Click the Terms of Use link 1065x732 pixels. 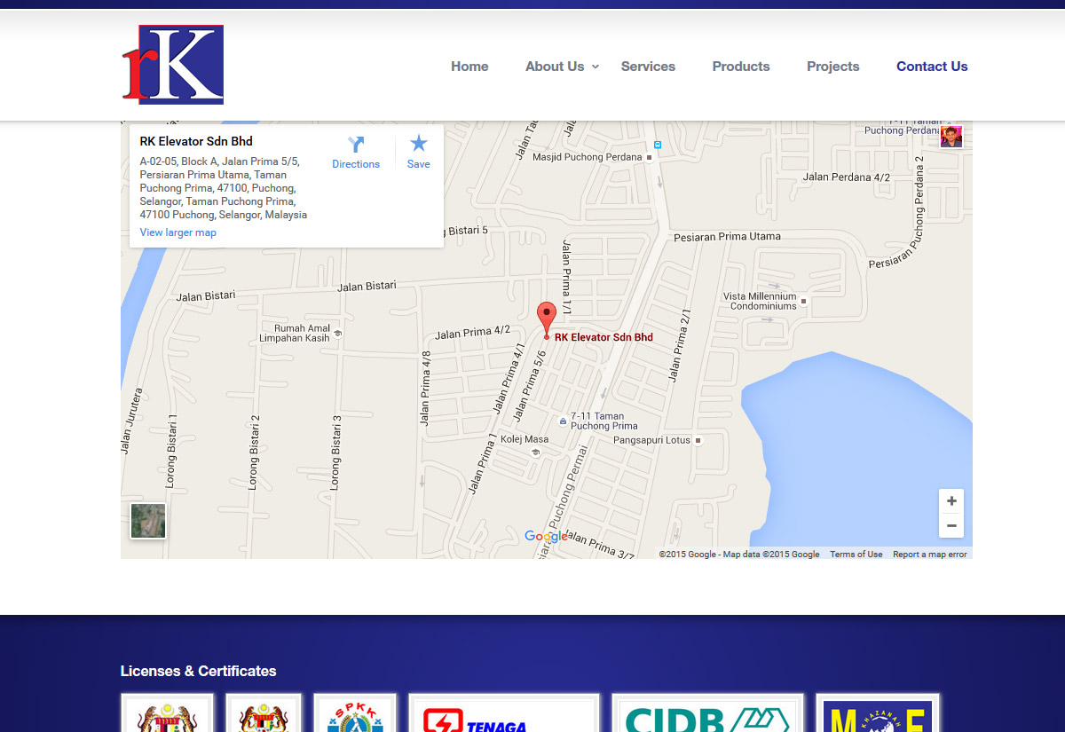856,555
